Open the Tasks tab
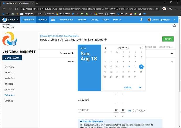 tap(105, 20)
